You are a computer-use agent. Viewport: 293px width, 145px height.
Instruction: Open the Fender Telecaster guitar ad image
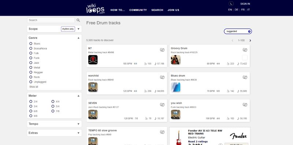pos(179,138)
